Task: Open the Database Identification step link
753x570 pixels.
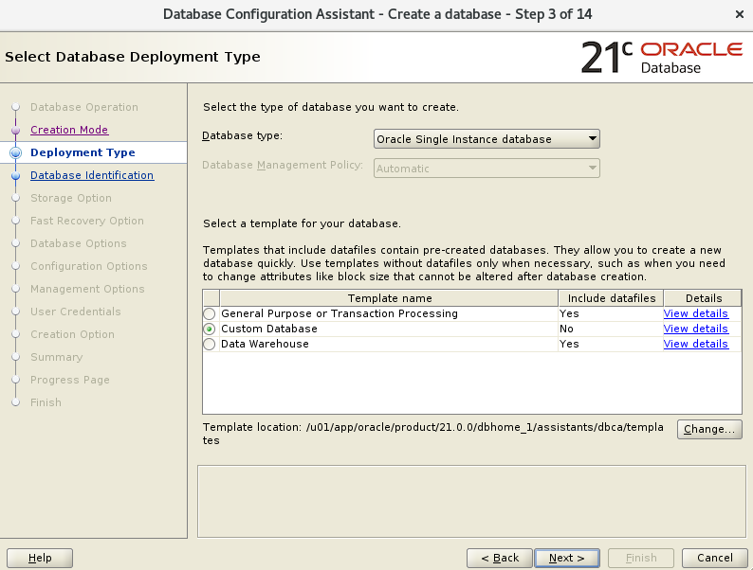Action: click(92, 175)
